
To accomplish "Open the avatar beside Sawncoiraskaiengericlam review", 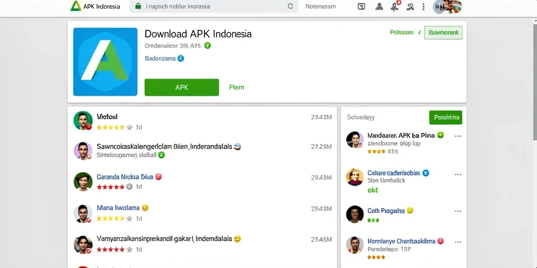I will click(83, 151).
